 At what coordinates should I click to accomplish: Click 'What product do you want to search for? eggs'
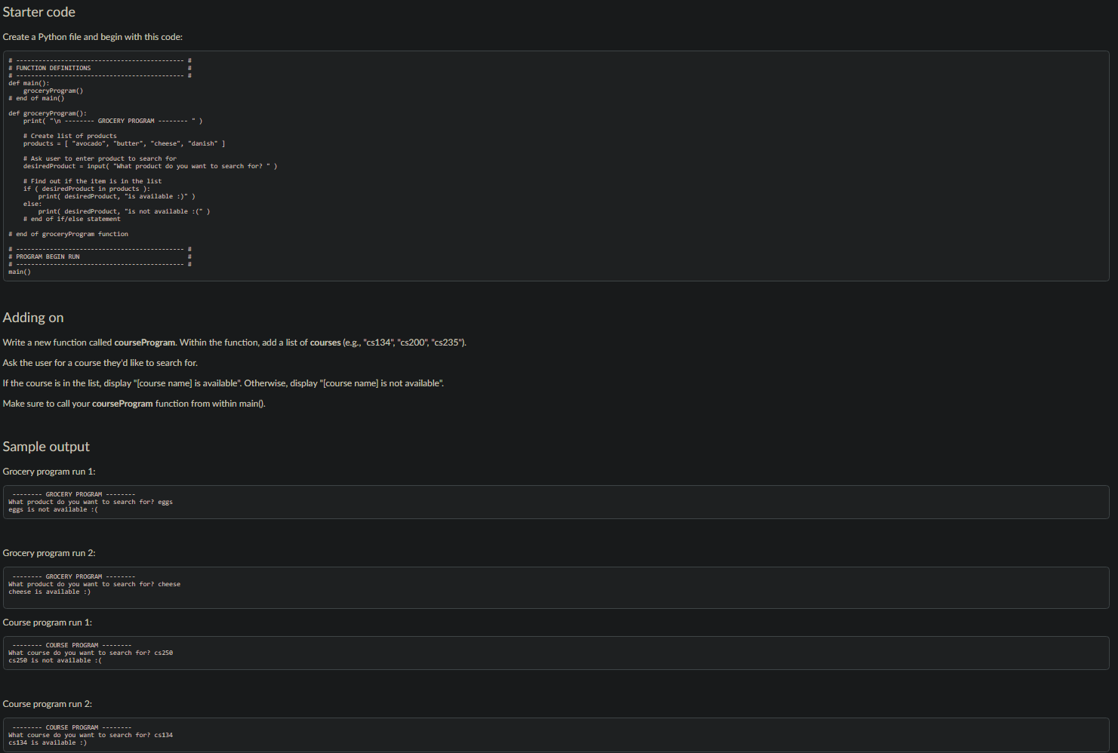91,502
